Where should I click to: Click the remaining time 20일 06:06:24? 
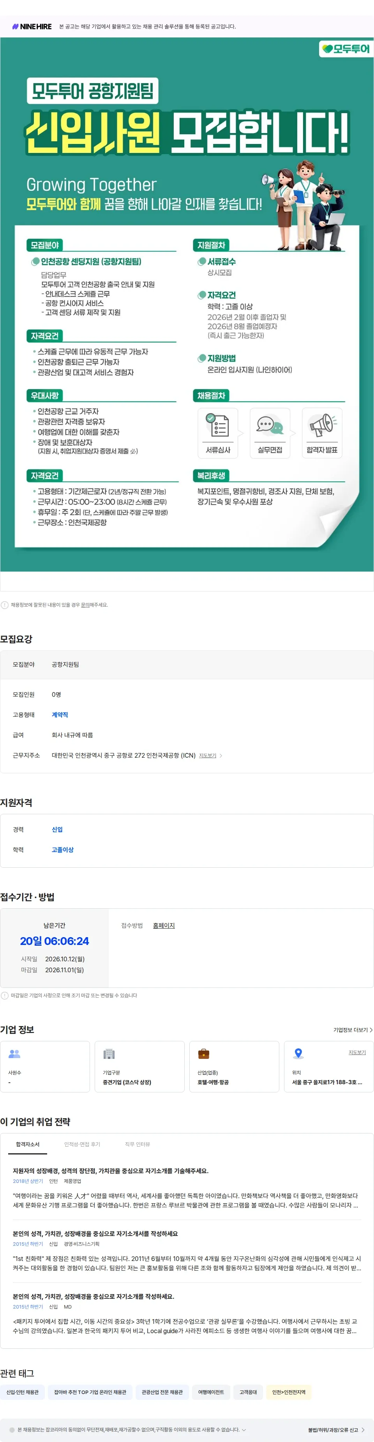[54, 941]
